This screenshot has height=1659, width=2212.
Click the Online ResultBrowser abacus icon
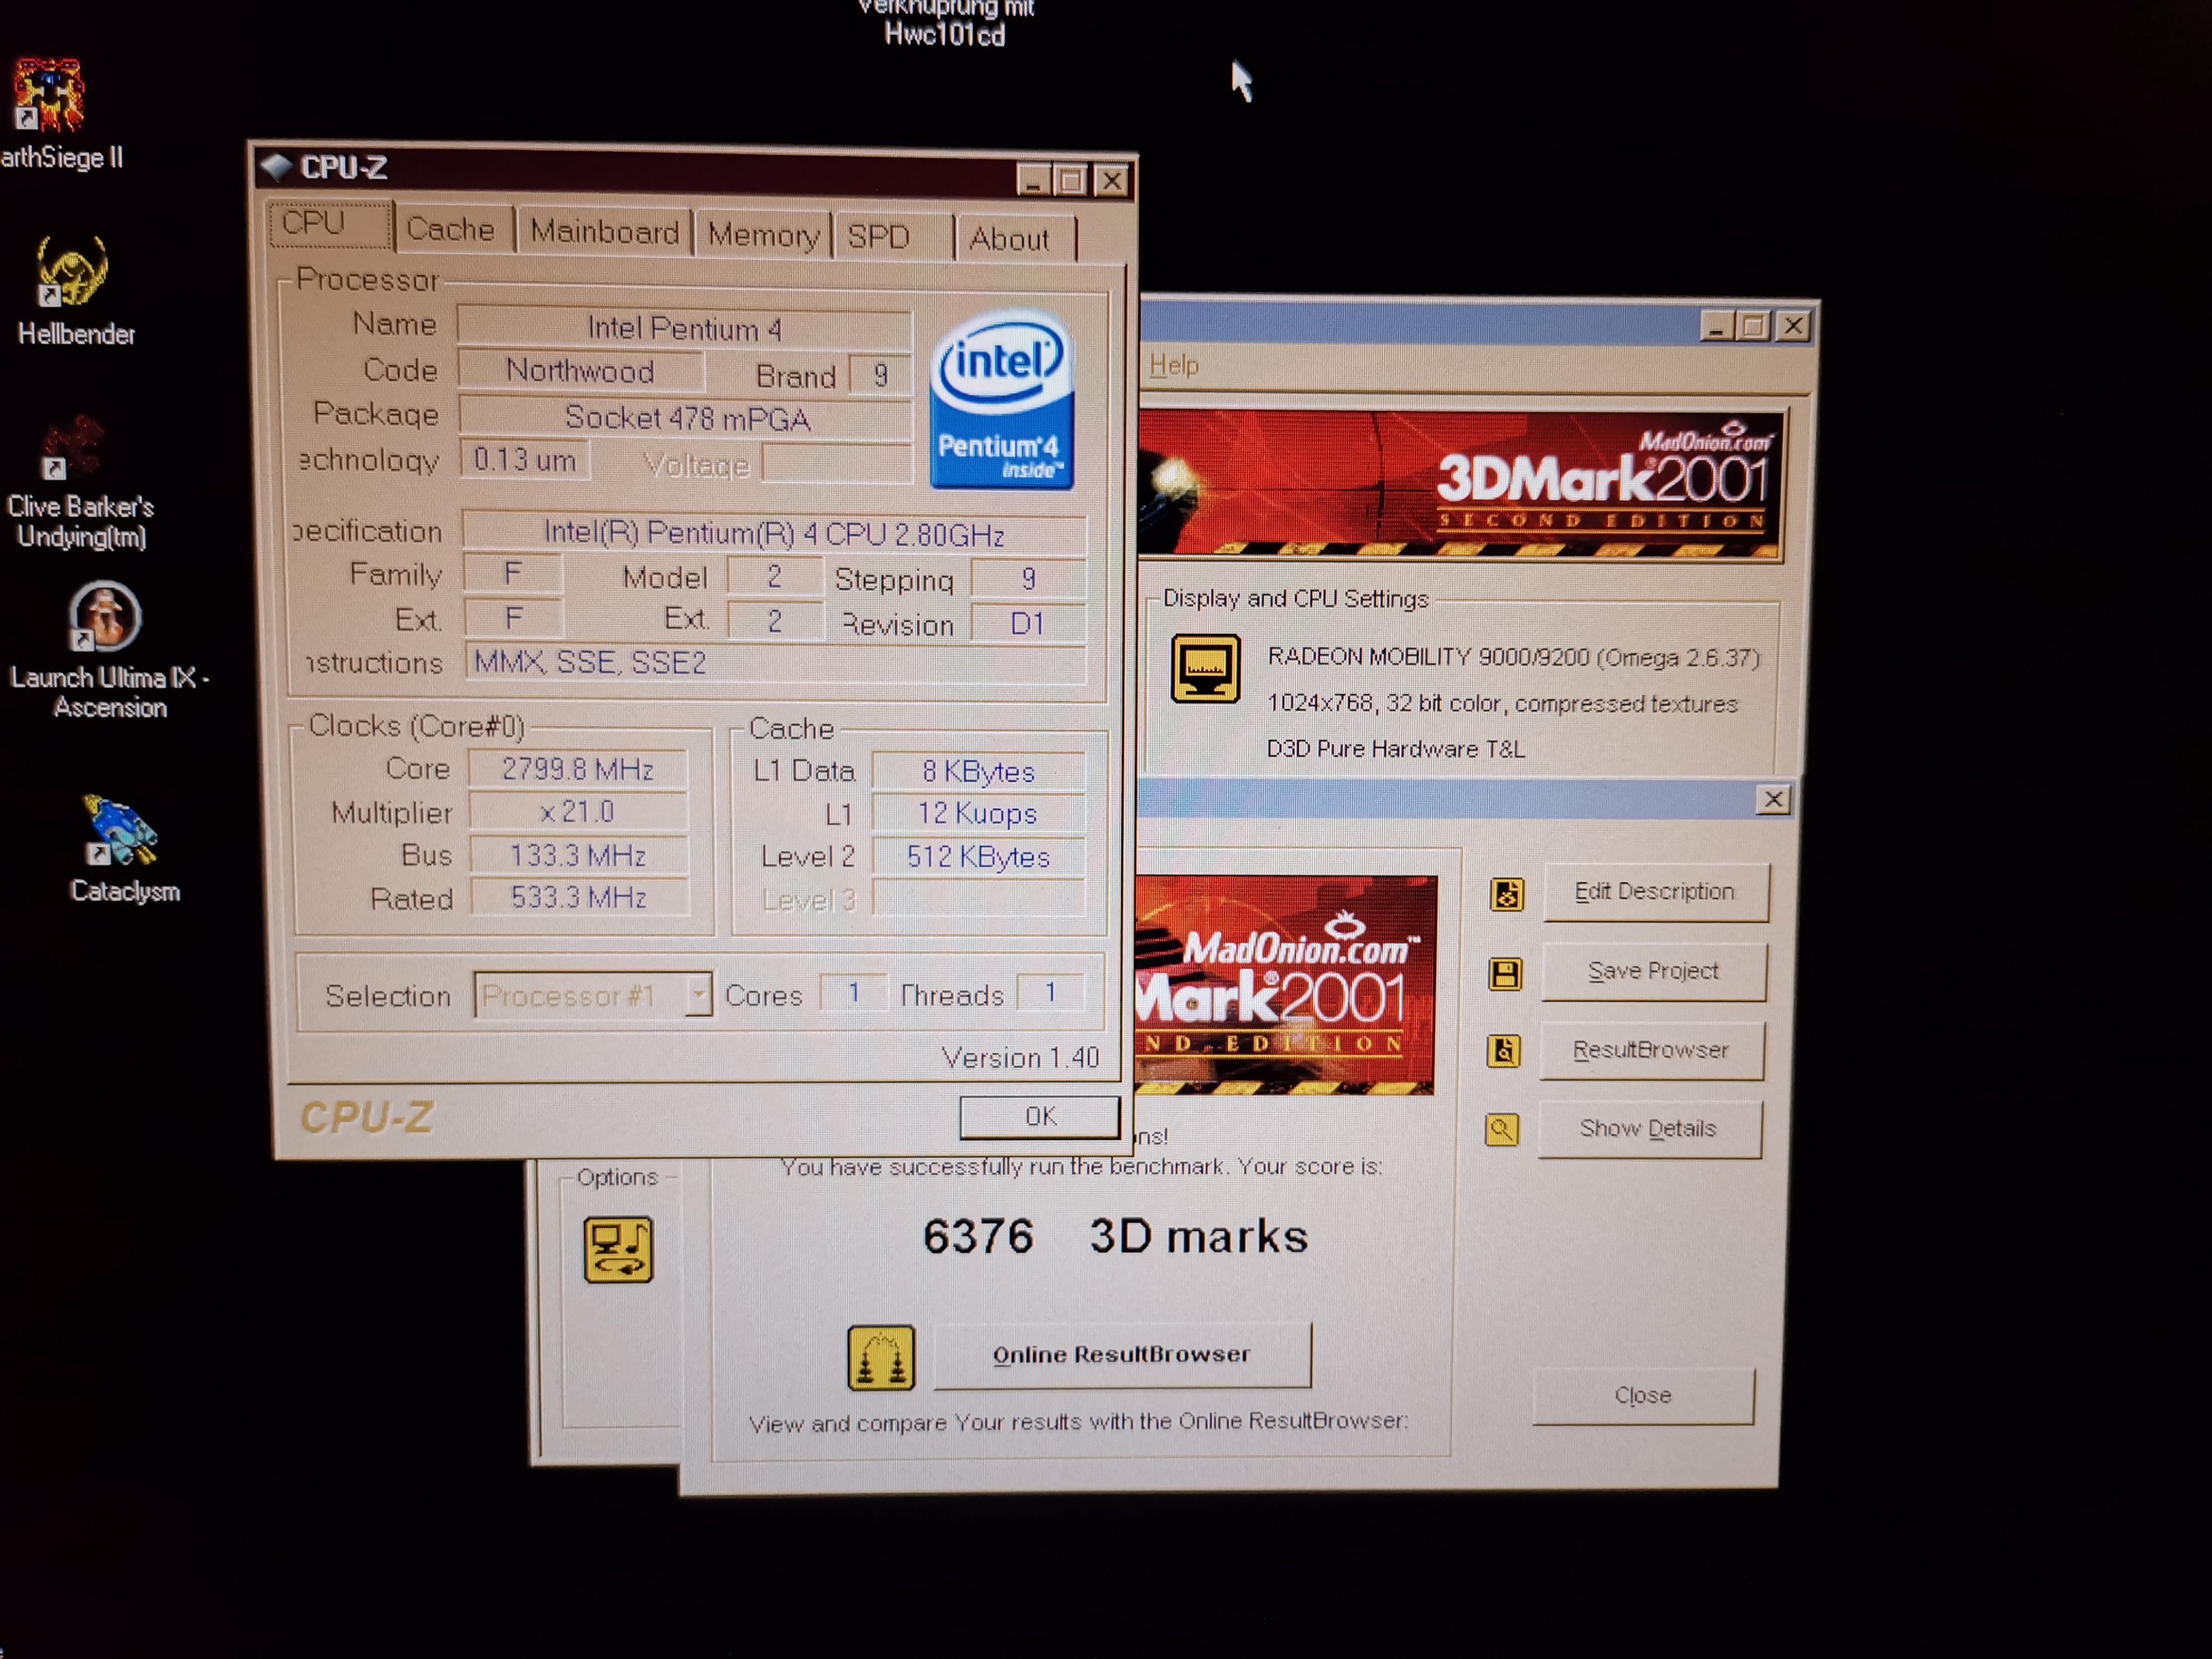coord(881,1358)
